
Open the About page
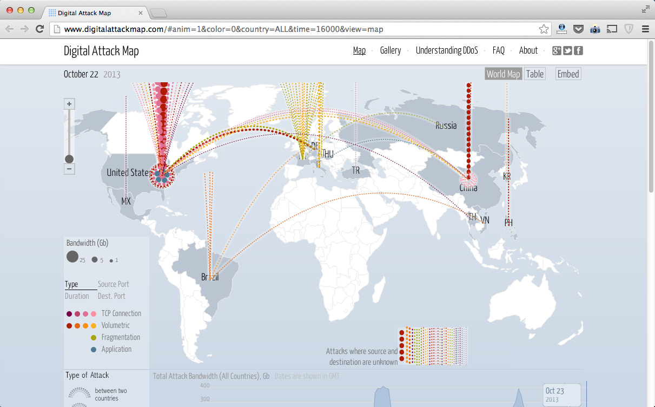click(x=528, y=50)
